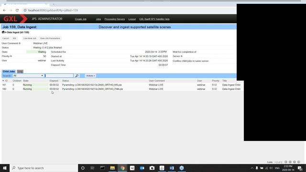Click the Edit button
The width and height of the screenshot is (306, 172).
14,38
